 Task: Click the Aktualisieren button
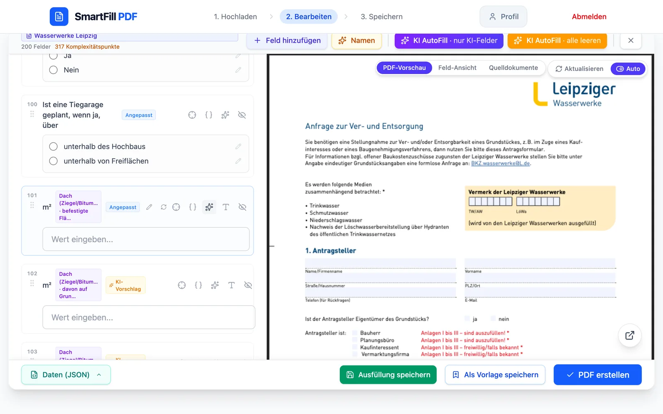pos(579,69)
